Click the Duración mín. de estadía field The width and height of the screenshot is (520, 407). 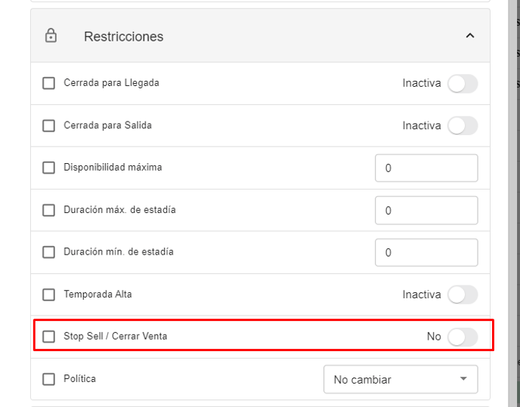pos(426,252)
